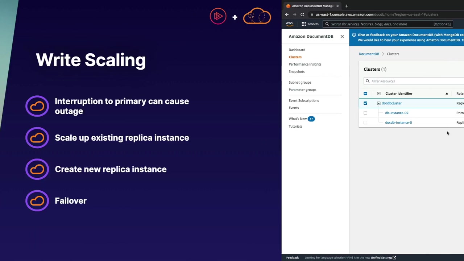464x261 pixels.
Task: Open the docdbcluster cluster link
Action: [x=391, y=103]
